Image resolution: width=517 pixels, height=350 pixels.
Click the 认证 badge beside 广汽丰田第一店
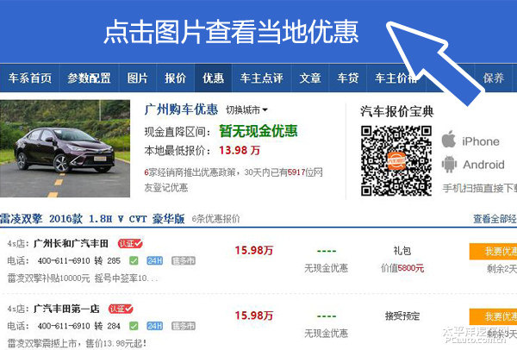[x=121, y=309]
